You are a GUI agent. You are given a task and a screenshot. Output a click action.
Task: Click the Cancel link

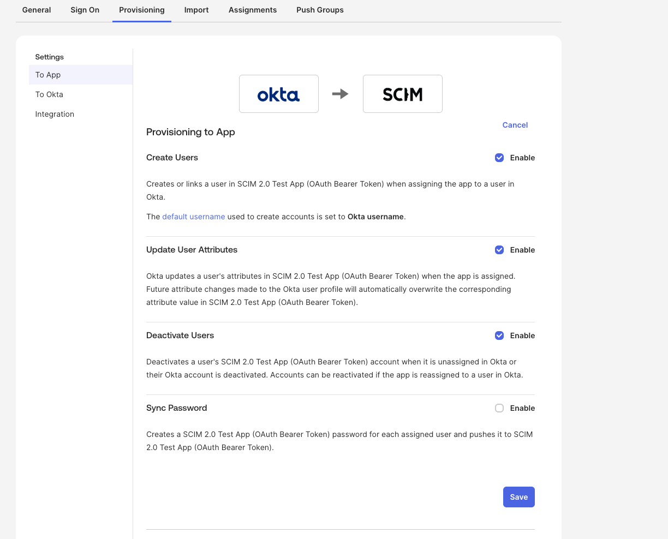click(515, 125)
